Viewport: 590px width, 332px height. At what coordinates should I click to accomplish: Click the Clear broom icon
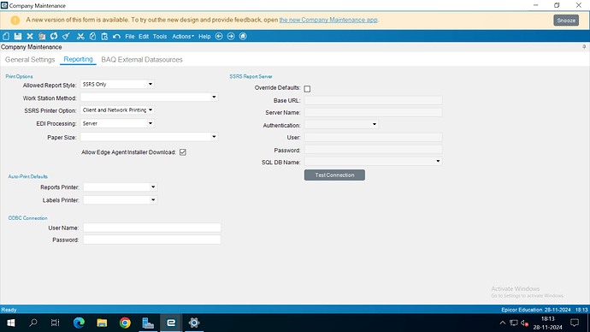[x=66, y=36]
